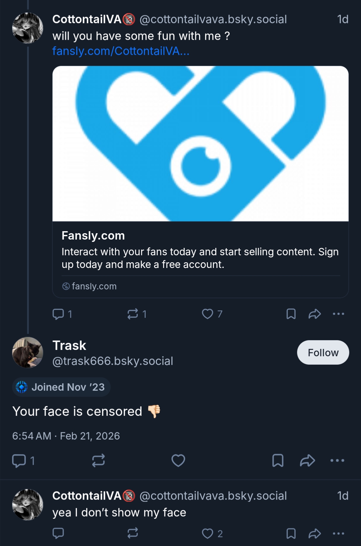Share the Fansly link post
Image resolution: width=361 pixels, height=546 pixels.
pyautogui.click(x=315, y=314)
